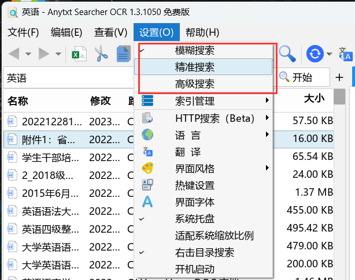Image resolution: width=355 pixels, height=280 pixels.
Task: Click the 开始 search button
Action: pyautogui.click(x=302, y=77)
